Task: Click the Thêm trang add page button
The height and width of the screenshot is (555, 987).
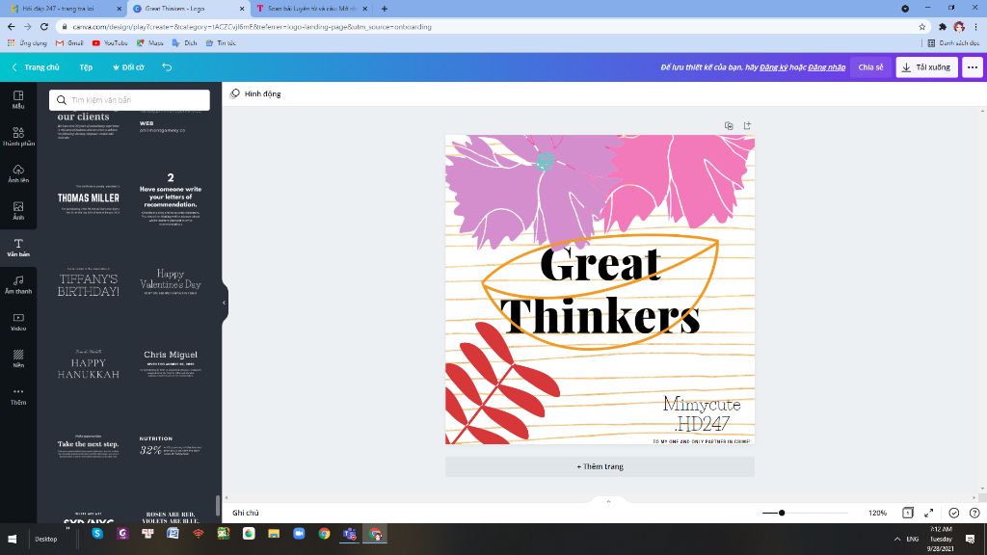Action: tap(600, 466)
